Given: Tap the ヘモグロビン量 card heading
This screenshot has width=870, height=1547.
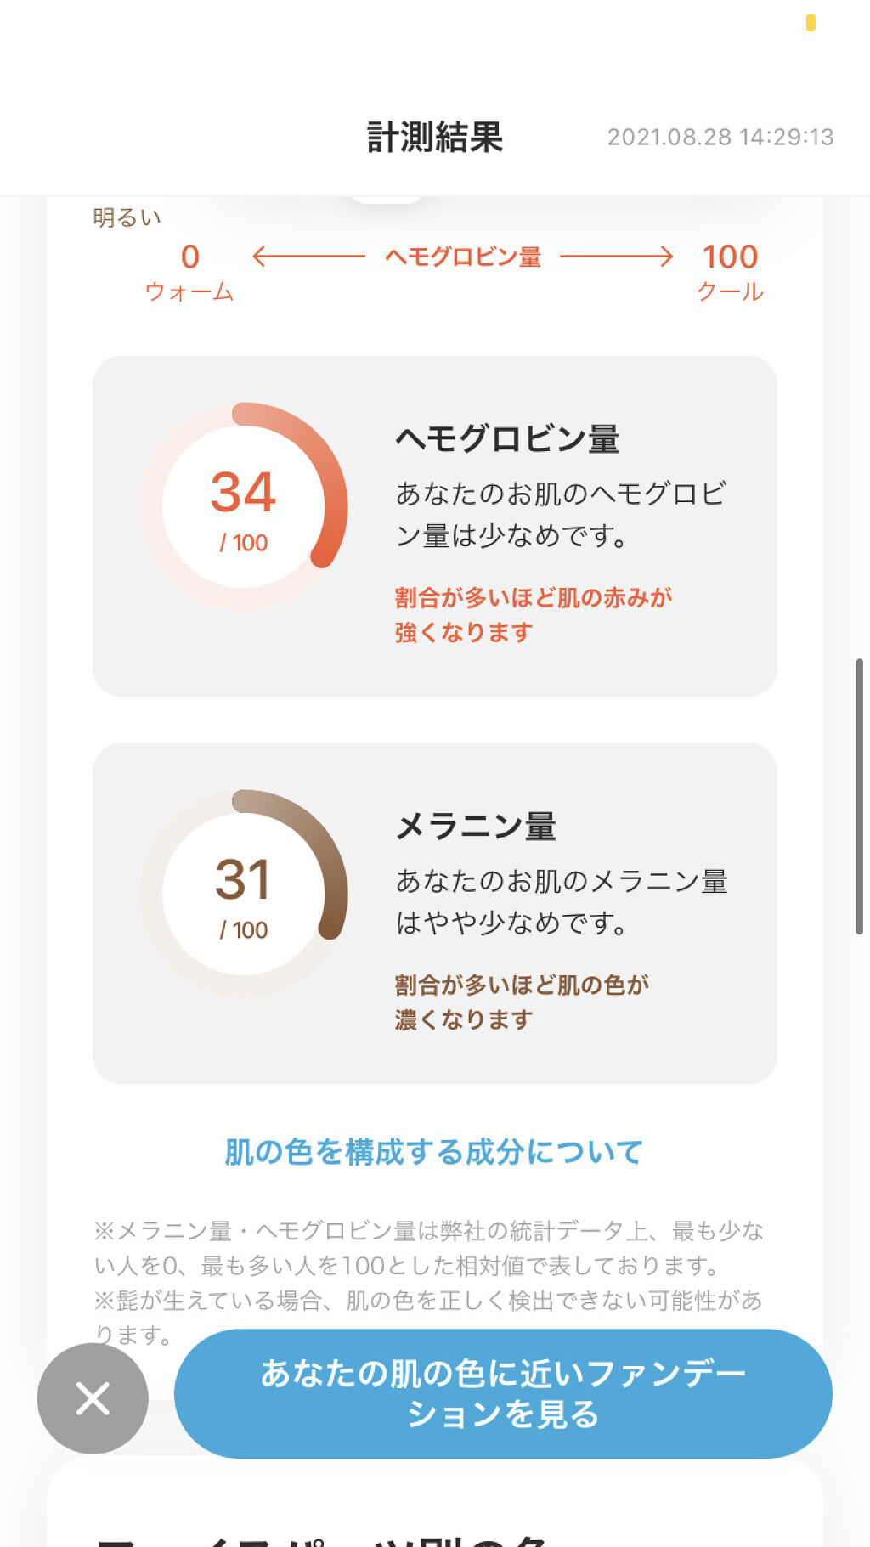Looking at the screenshot, I should click(x=507, y=439).
